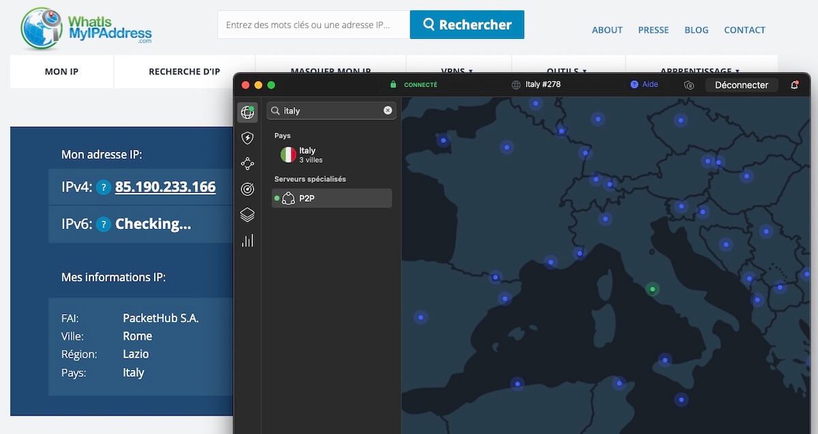
Task: Click the stacked layers icon in sidebar
Action: point(247,215)
